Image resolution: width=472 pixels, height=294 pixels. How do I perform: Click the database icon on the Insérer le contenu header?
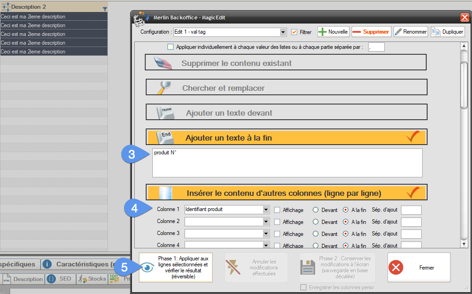tap(165, 192)
